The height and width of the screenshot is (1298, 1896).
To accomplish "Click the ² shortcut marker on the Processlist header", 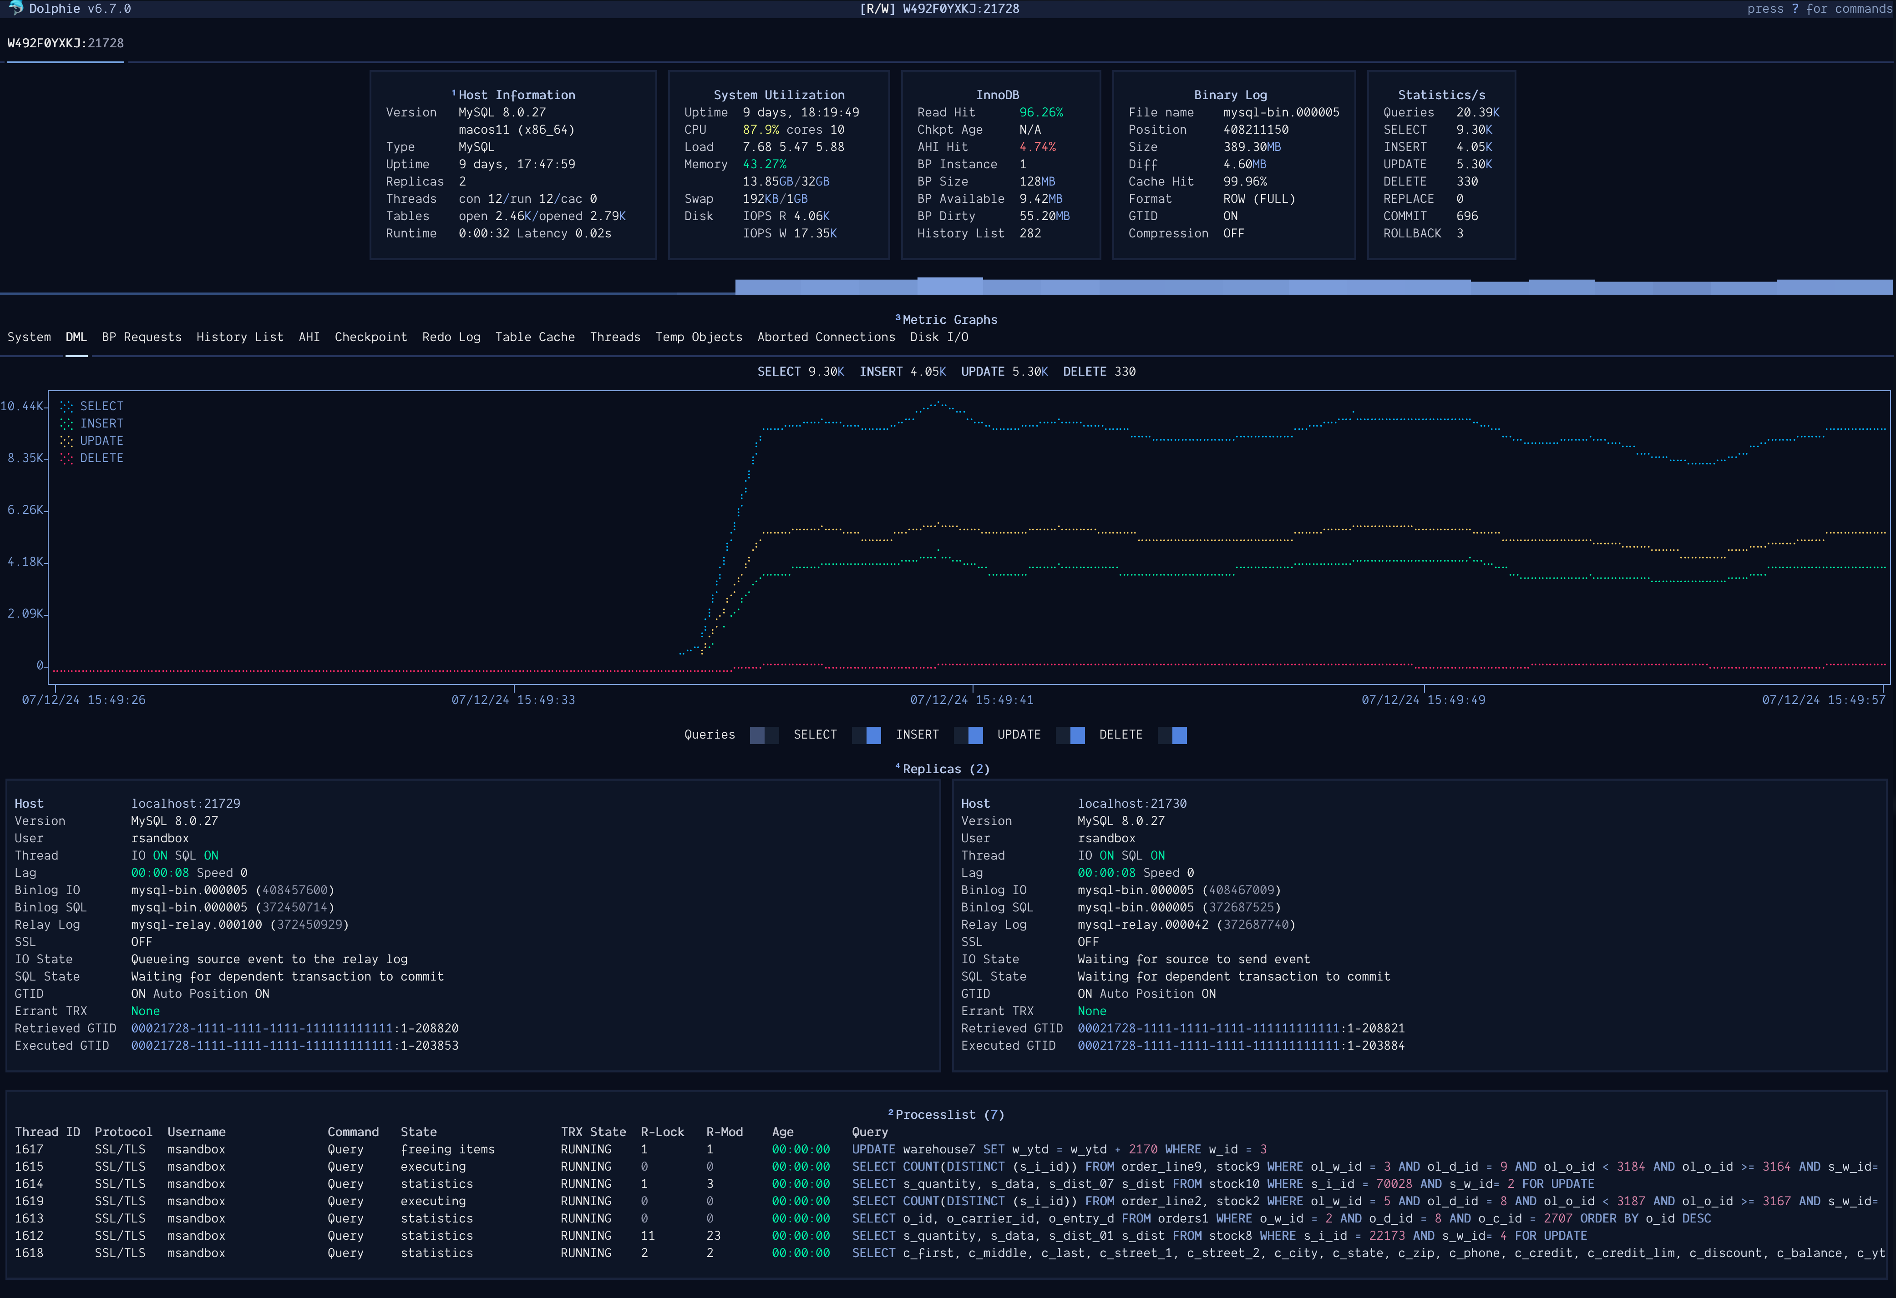I will [890, 1112].
